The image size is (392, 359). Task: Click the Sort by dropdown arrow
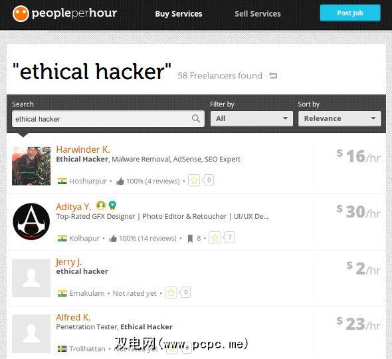pos(373,118)
